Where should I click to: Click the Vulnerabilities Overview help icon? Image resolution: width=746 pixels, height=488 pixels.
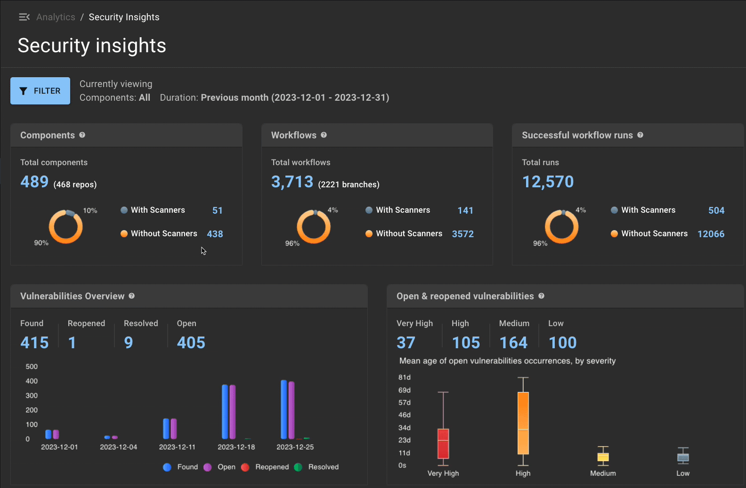[x=132, y=296]
